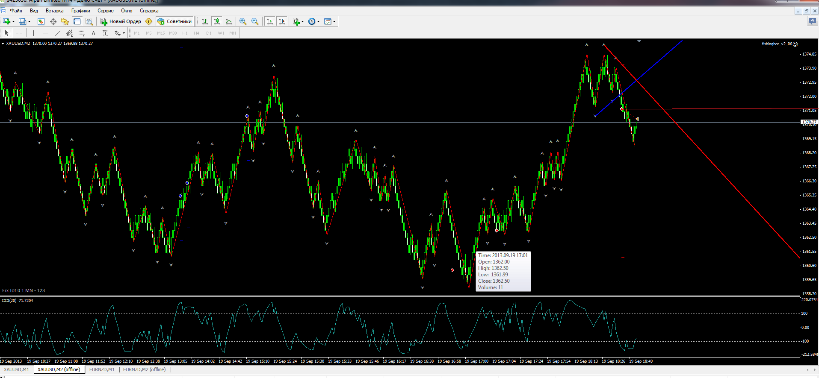Click the Fix lot 0.1 MN - 123 text
The image size is (819, 378).
[x=24, y=290]
